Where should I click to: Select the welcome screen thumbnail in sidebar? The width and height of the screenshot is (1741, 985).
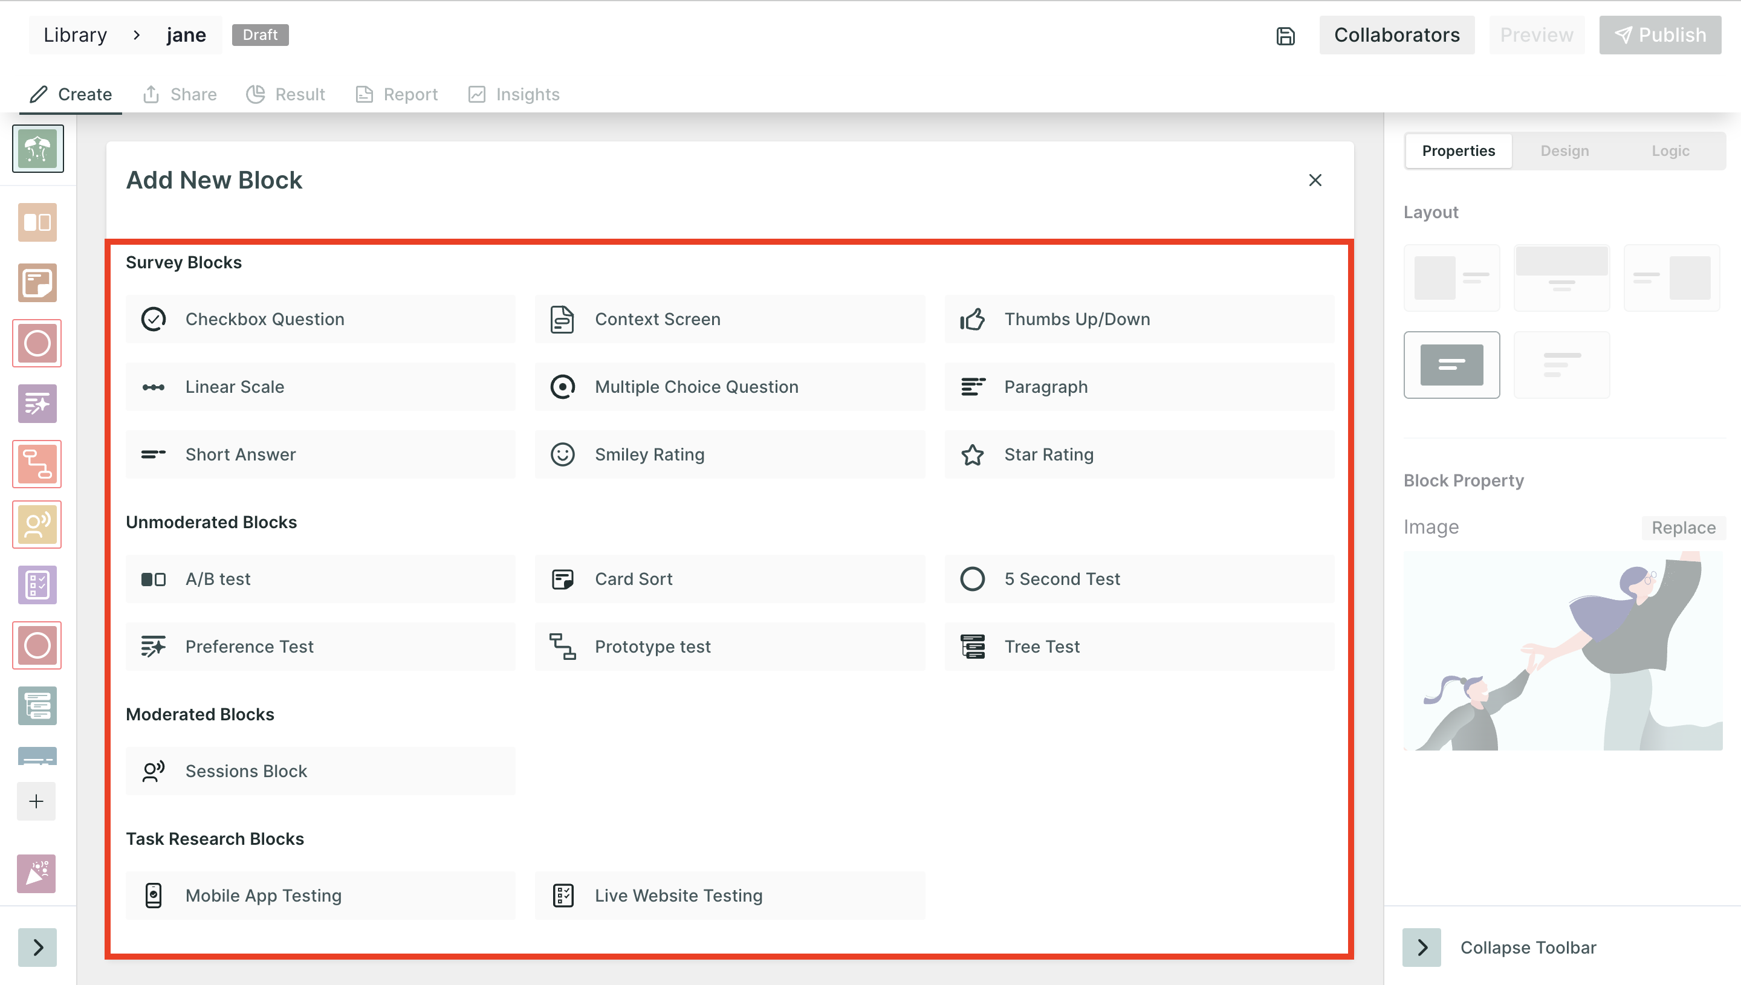[x=38, y=148]
